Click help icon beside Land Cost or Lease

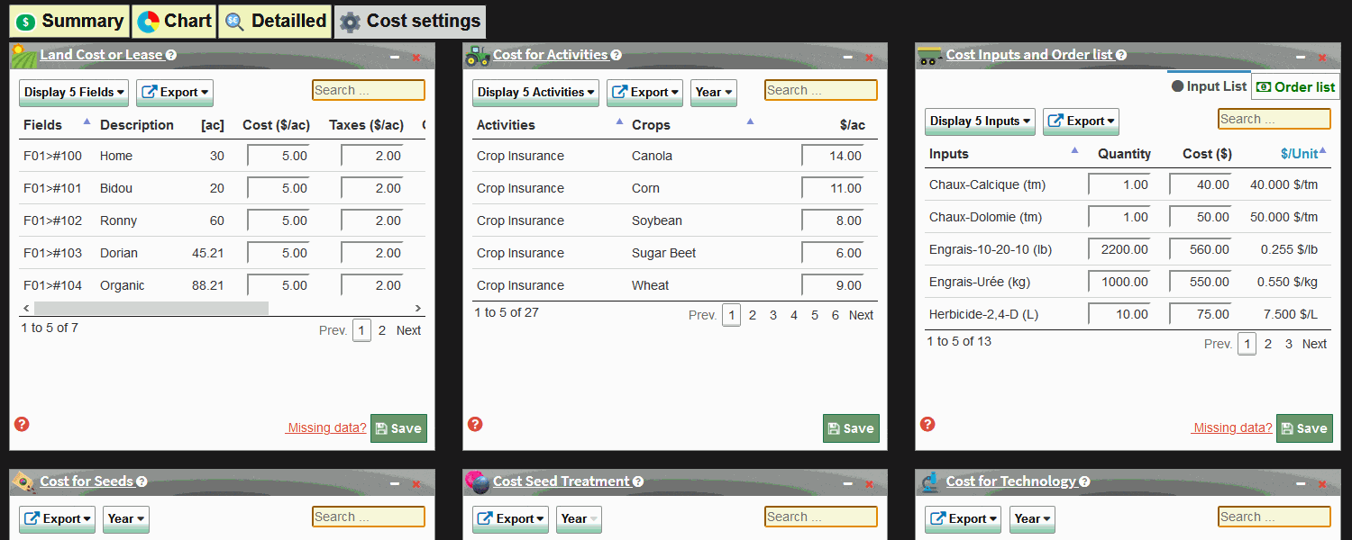pos(171,55)
